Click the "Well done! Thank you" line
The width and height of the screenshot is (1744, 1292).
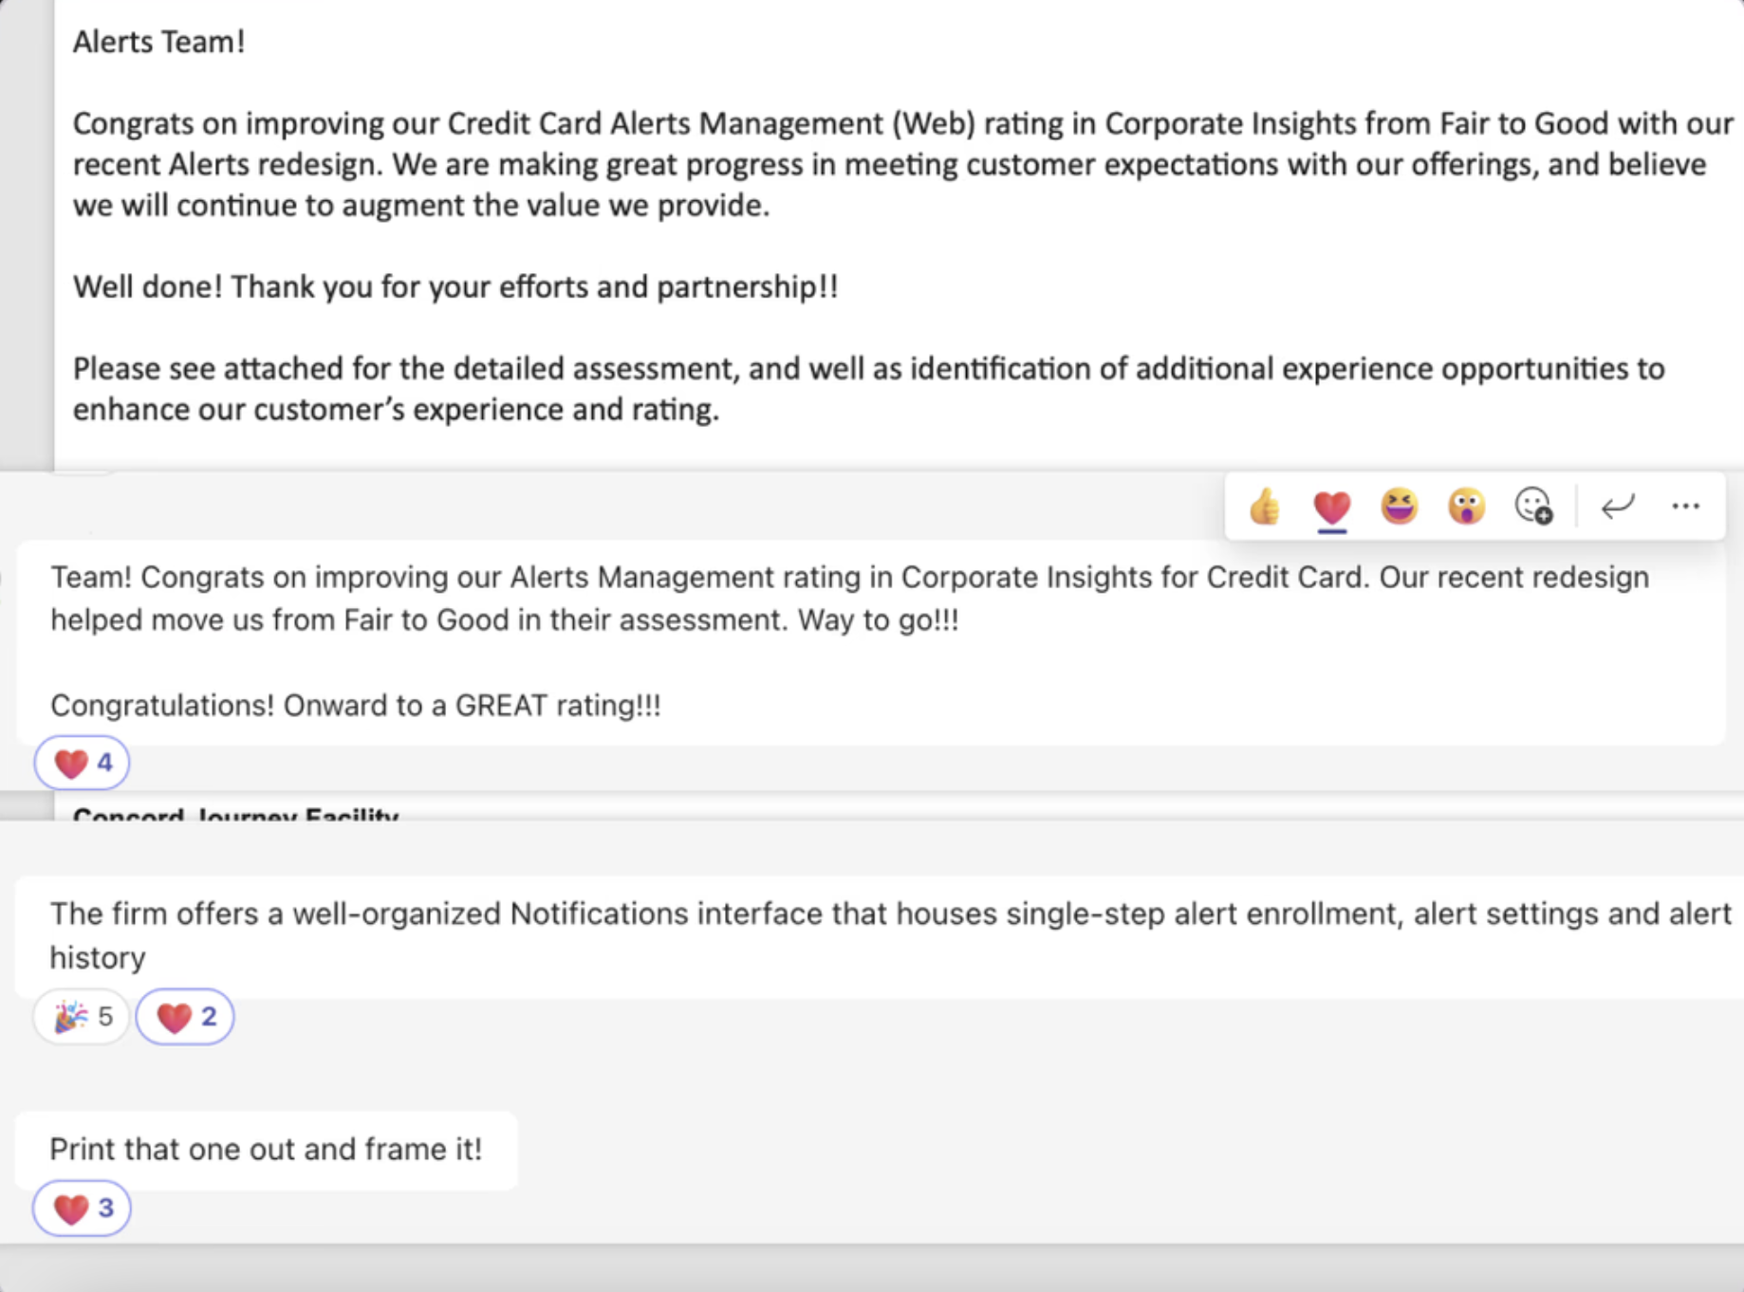(x=455, y=286)
